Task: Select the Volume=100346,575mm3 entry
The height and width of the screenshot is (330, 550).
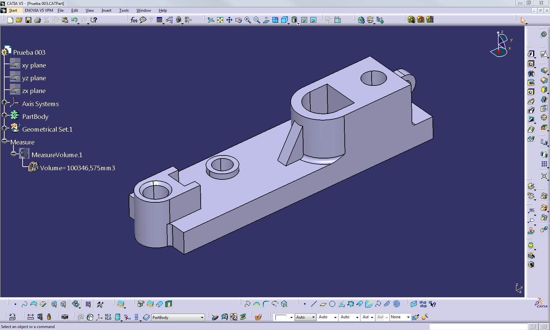Action: (78, 168)
